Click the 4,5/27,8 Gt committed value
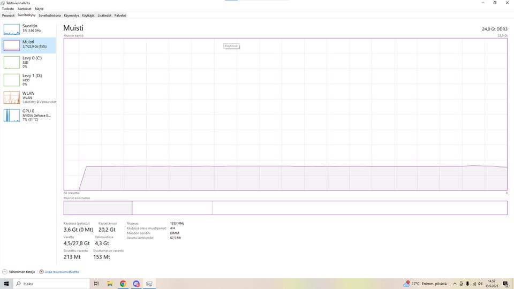514x289 pixels. (x=77, y=243)
